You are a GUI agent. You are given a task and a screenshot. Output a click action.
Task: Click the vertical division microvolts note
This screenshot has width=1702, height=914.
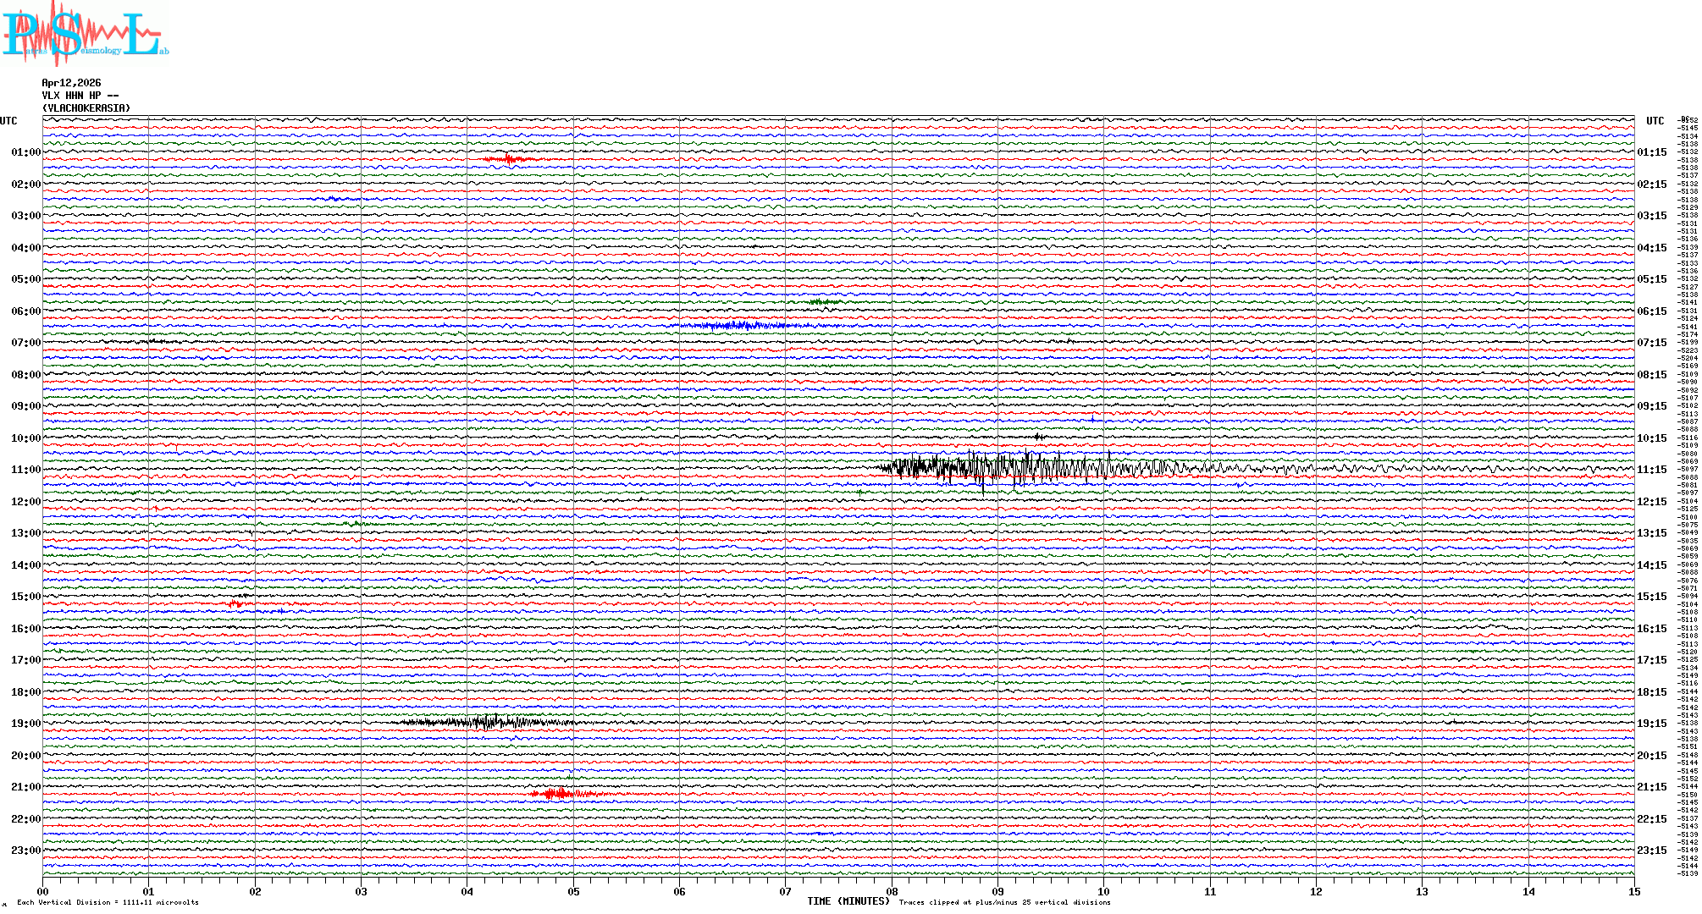(108, 903)
